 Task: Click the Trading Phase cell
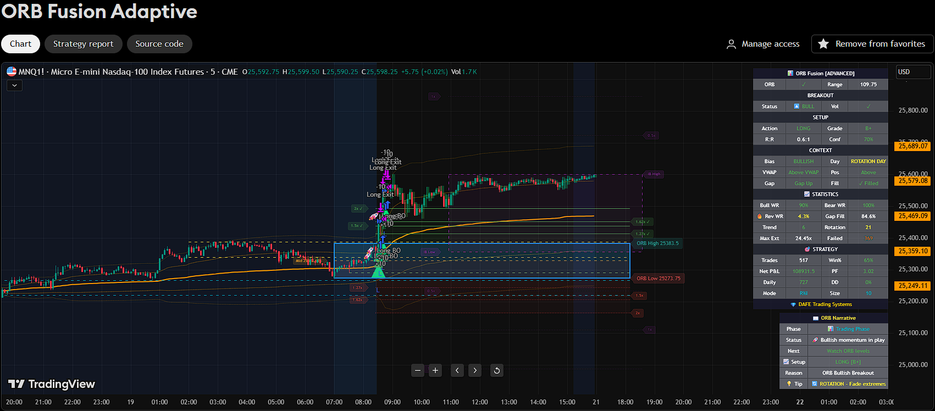coord(848,329)
